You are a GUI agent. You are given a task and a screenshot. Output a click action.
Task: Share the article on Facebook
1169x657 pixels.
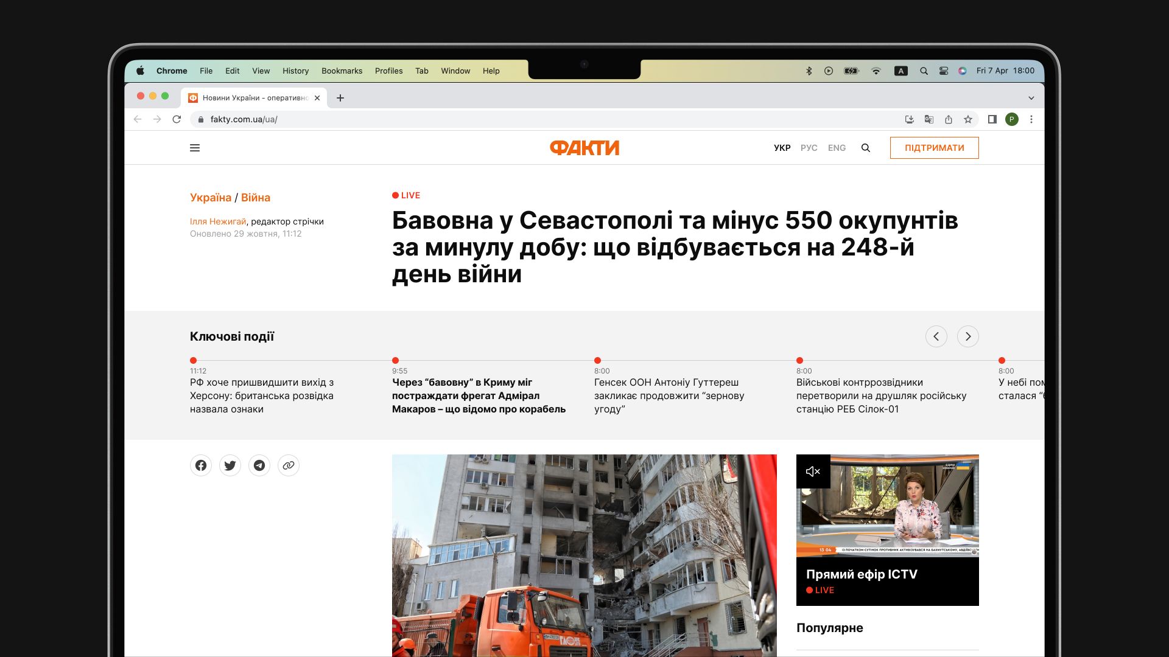pos(200,465)
